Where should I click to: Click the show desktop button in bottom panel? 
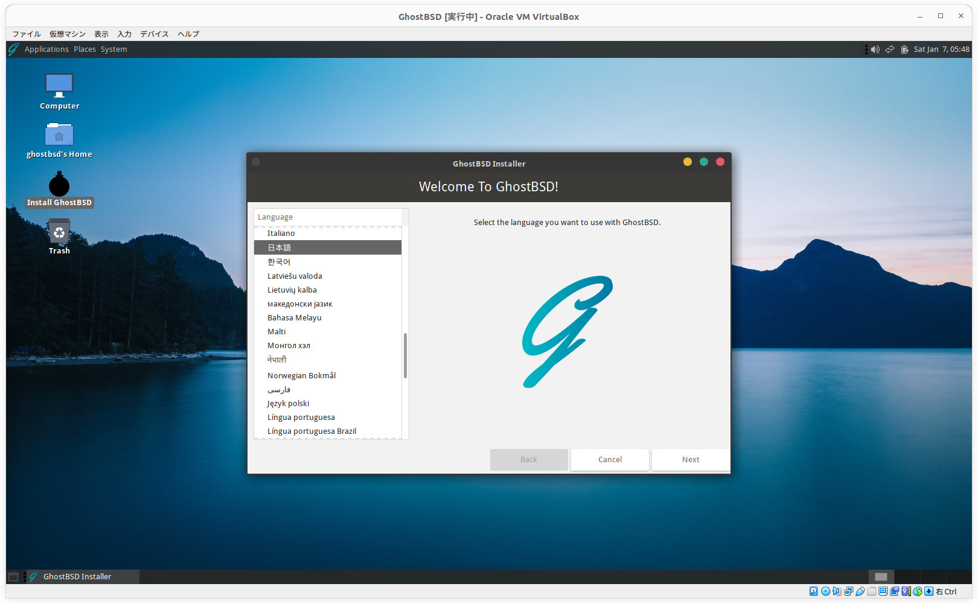[x=13, y=577]
